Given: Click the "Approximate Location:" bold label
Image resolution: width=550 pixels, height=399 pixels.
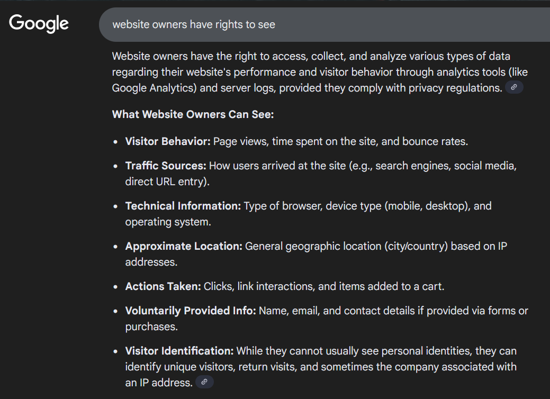Looking at the screenshot, I should [184, 246].
